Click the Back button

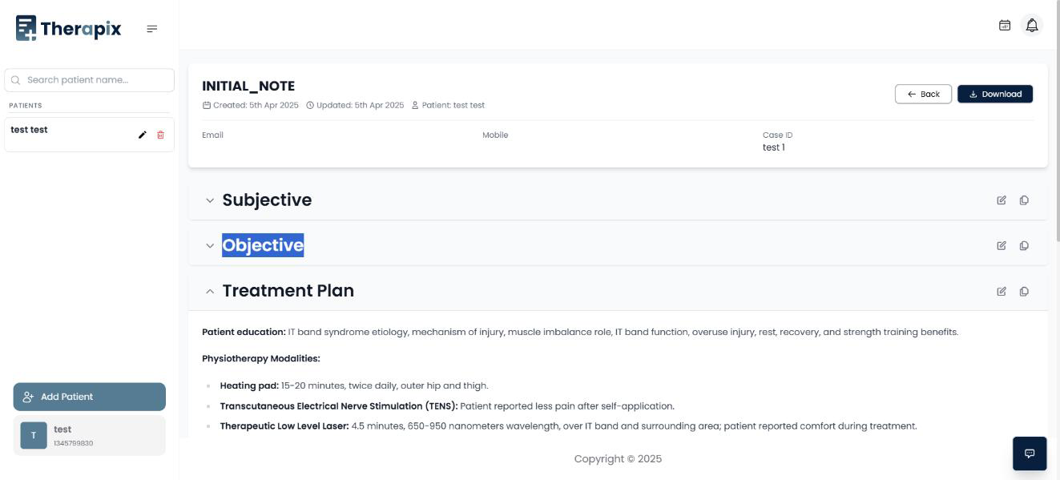(x=923, y=95)
